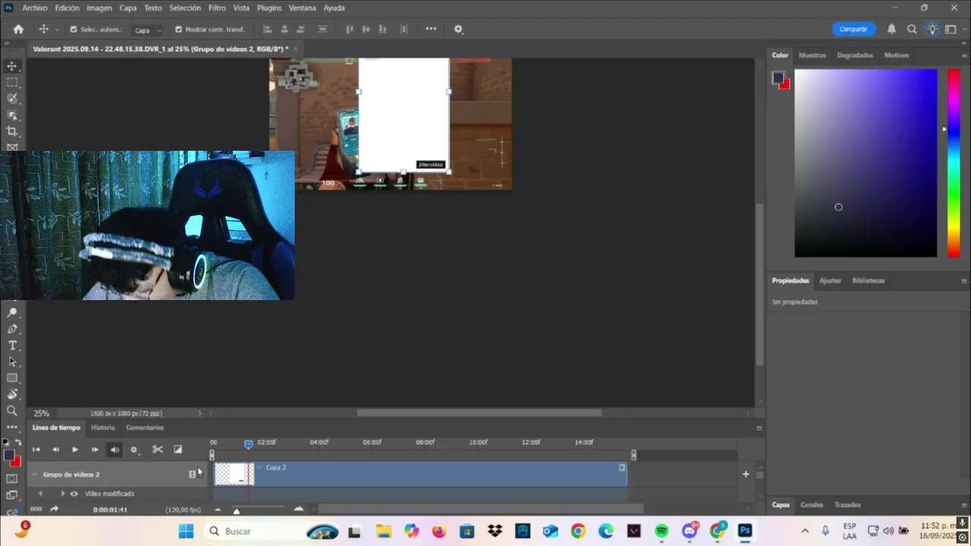Toggle Mostrar contr. transf. checkbox
Image resolution: width=971 pixels, height=546 pixels.
click(x=178, y=30)
